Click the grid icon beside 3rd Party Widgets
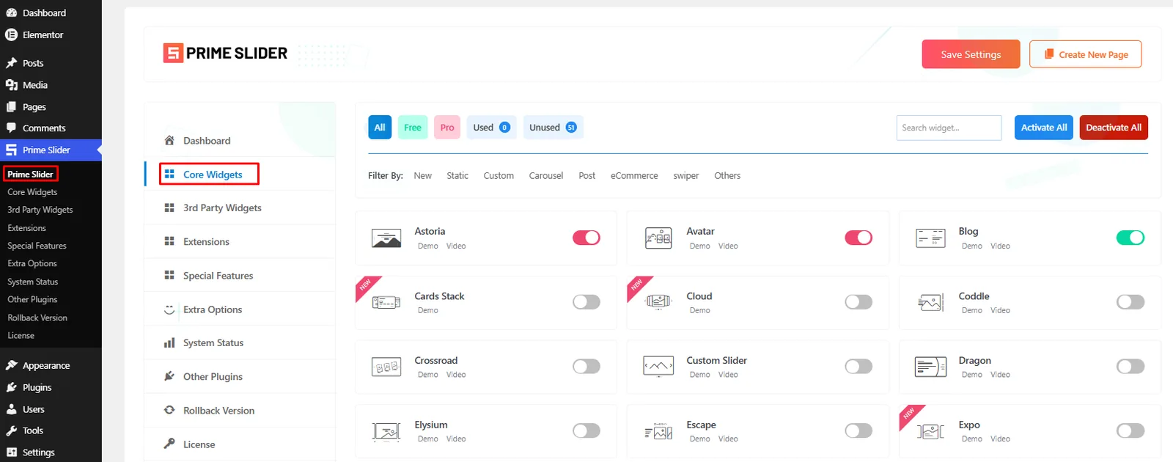Image resolution: width=1173 pixels, height=462 pixels. tap(169, 208)
